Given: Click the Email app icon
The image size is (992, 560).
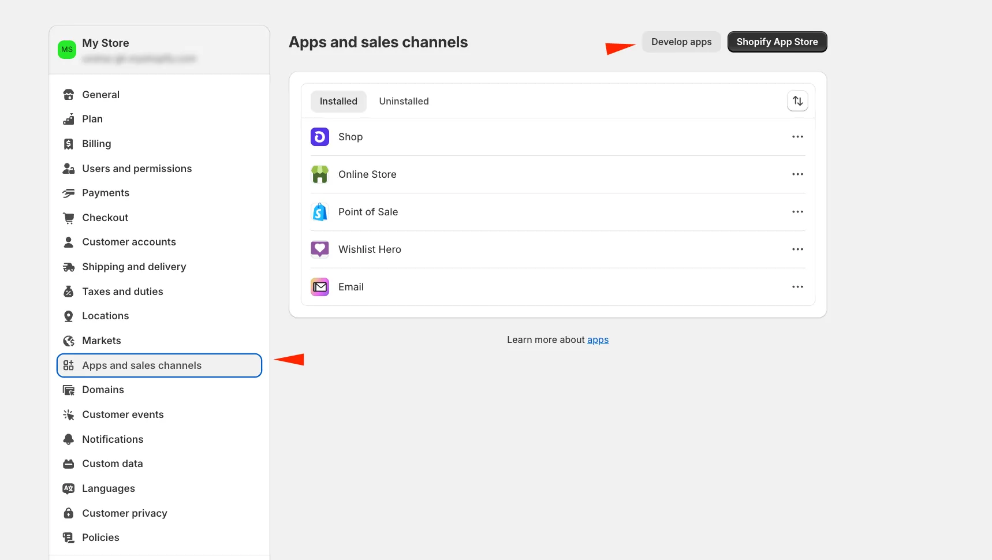Looking at the screenshot, I should [x=320, y=287].
